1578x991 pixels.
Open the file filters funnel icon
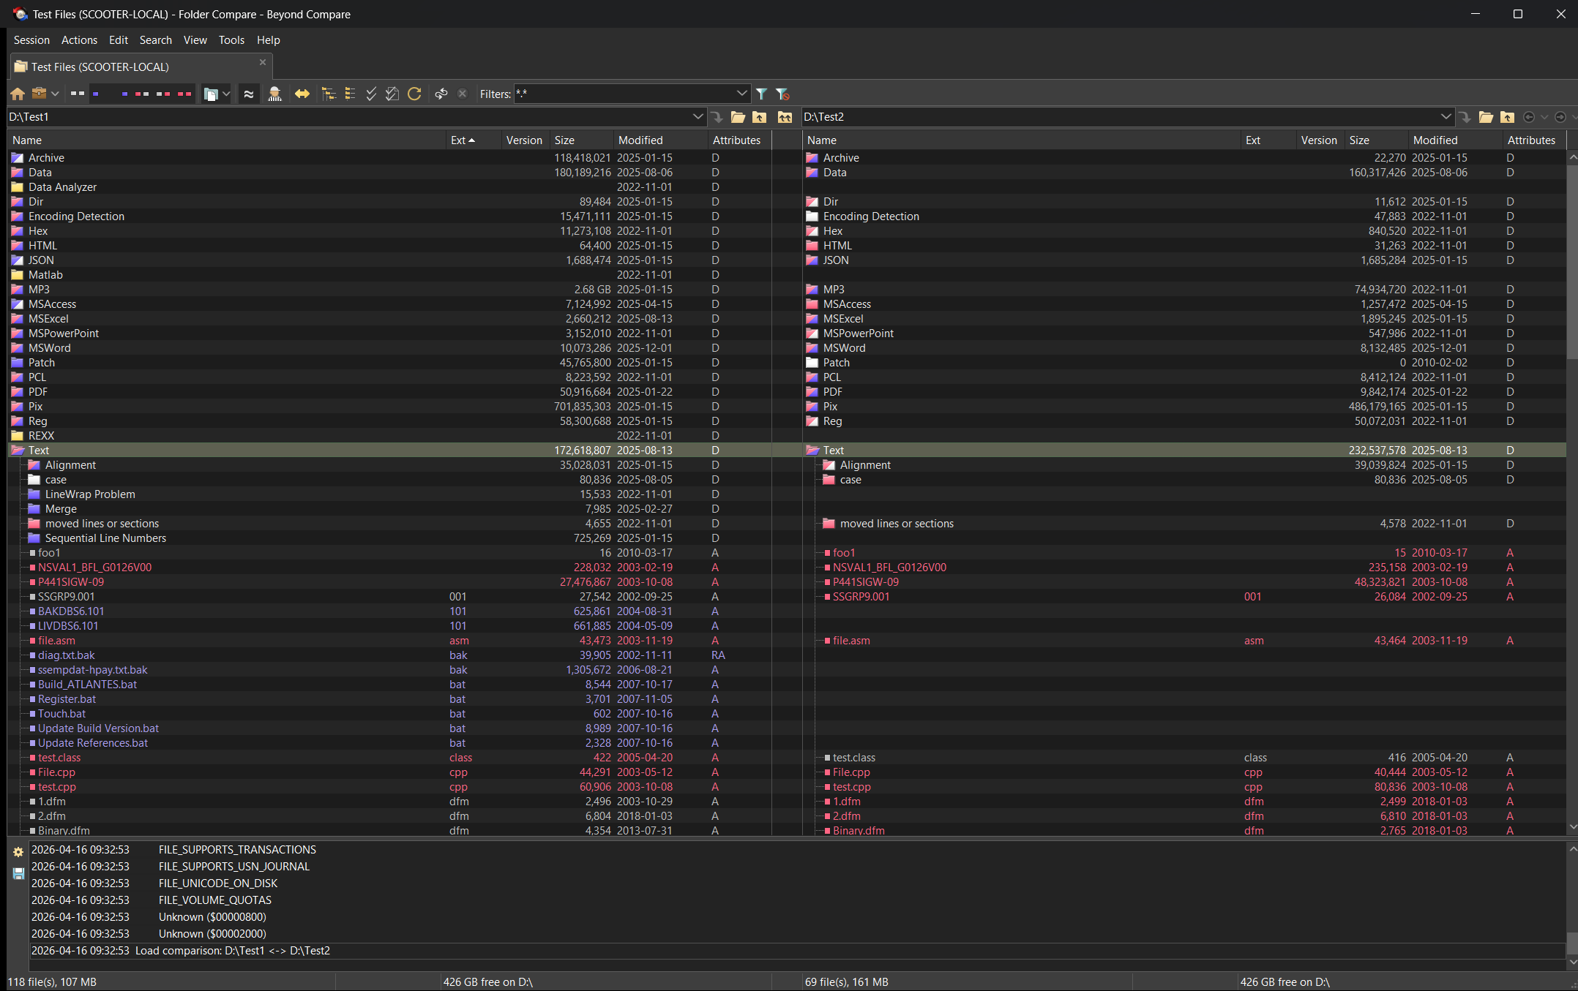pos(761,94)
